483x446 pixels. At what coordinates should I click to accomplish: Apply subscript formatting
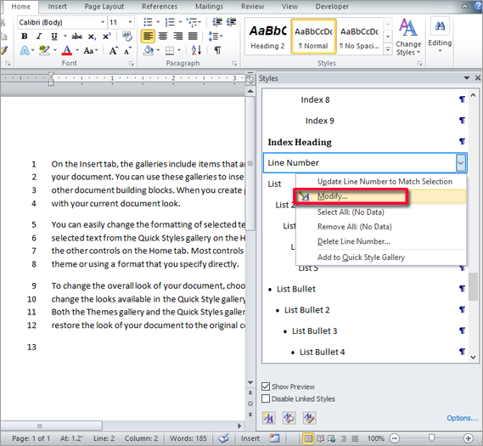[x=92, y=37]
